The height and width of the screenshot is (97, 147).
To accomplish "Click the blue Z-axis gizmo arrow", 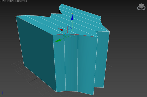I will (x=72, y=17).
